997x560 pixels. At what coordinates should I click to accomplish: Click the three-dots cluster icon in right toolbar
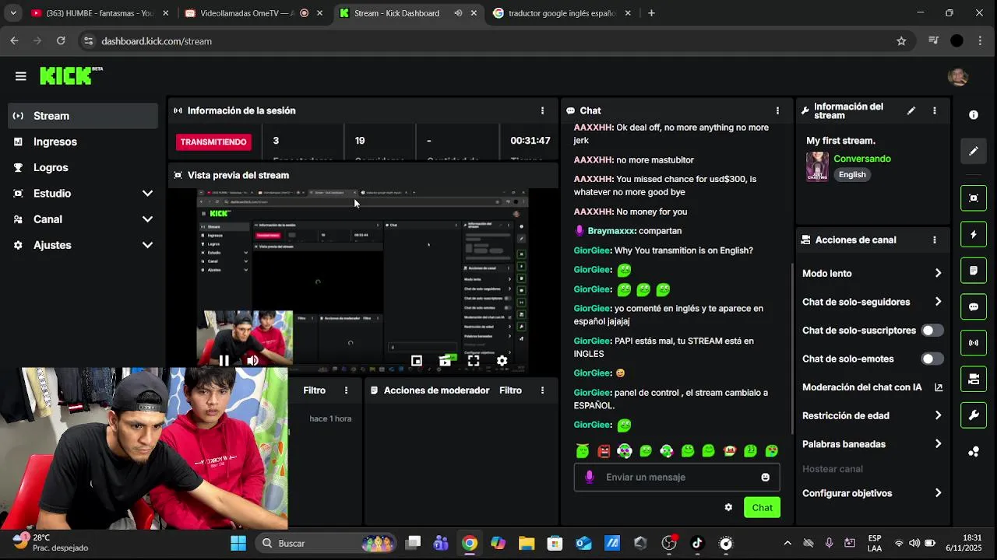click(x=974, y=452)
